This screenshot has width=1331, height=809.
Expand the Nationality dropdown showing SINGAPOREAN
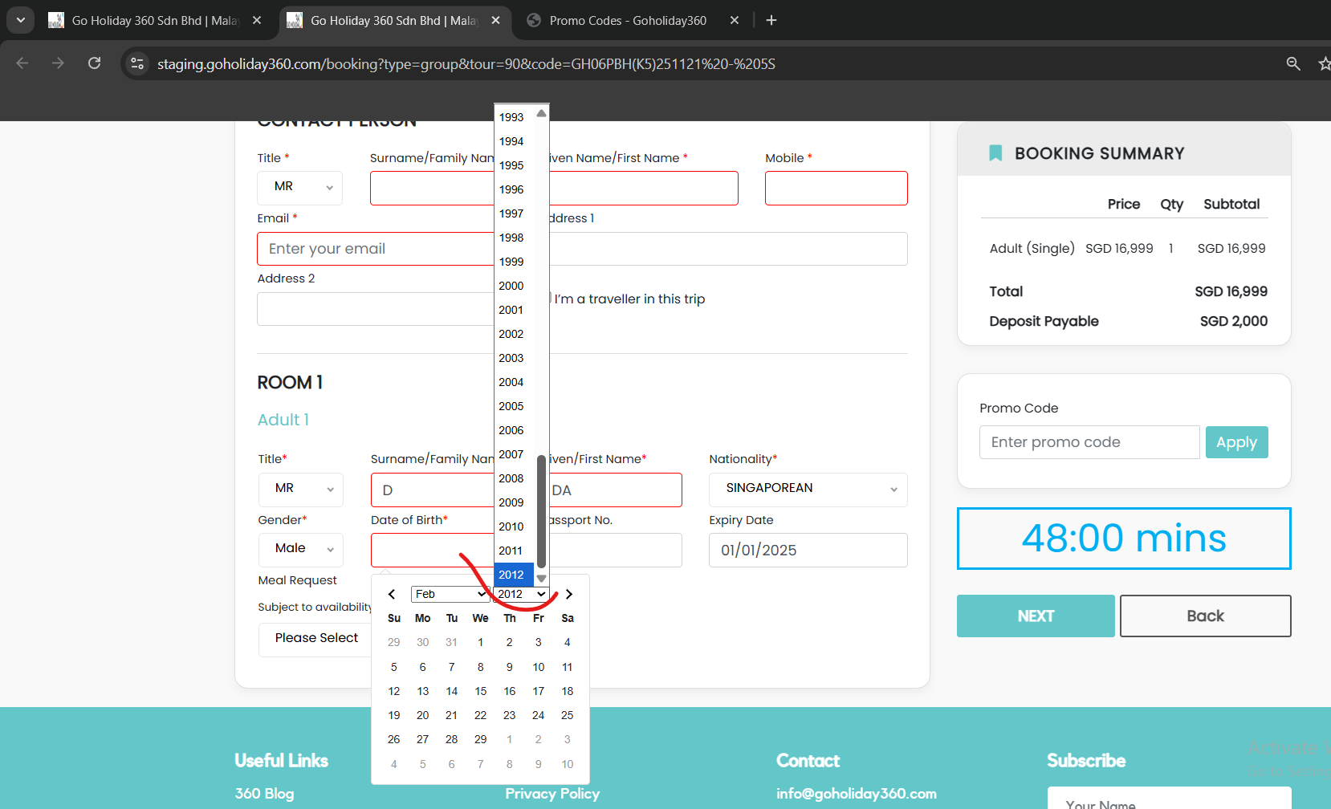coord(808,489)
